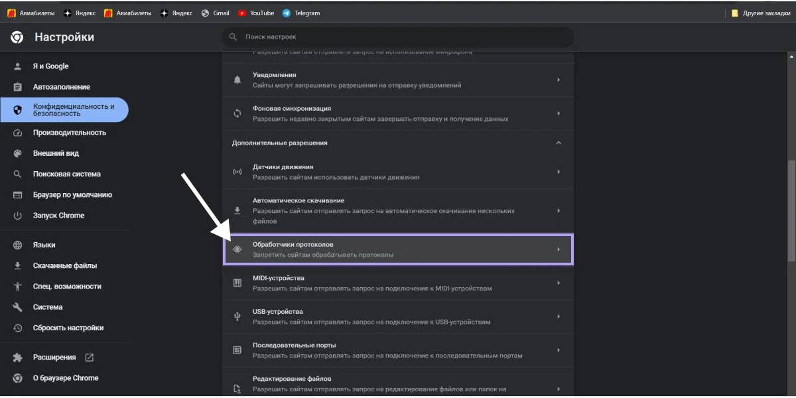
Task: Click the USB icon for USB-устройства
Action: tap(237, 316)
